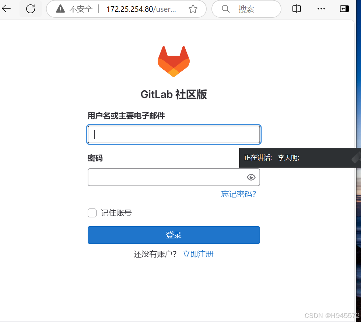Click the 密码 field label

(x=95, y=158)
